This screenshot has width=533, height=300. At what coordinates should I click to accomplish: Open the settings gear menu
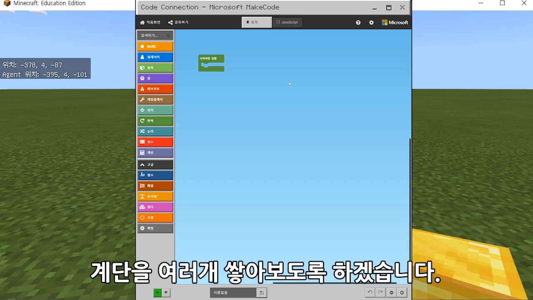click(371, 22)
